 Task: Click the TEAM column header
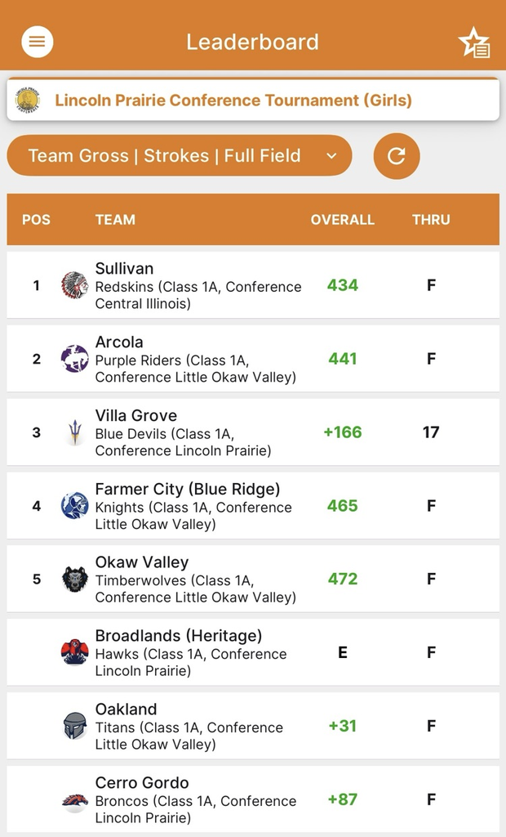click(115, 220)
